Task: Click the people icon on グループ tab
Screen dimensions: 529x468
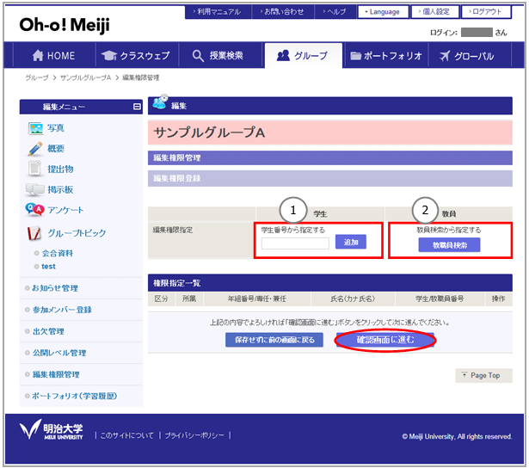Action: click(x=283, y=55)
